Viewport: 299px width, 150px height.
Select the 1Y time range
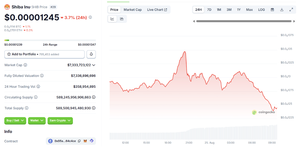[x=239, y=10]
